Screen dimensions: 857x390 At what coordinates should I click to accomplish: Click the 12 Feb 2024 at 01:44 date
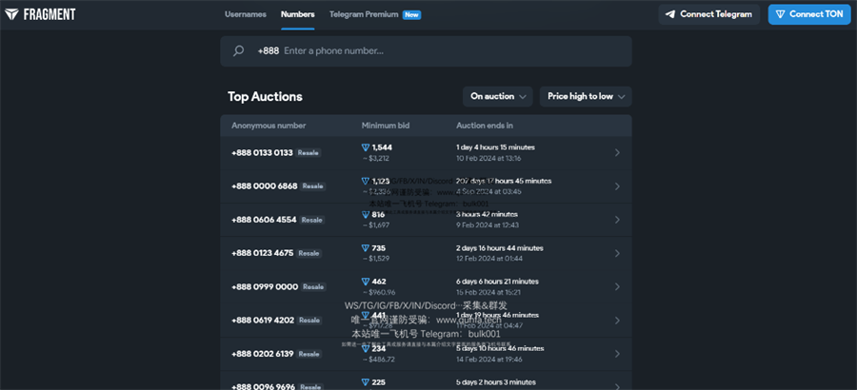(489, 259)
